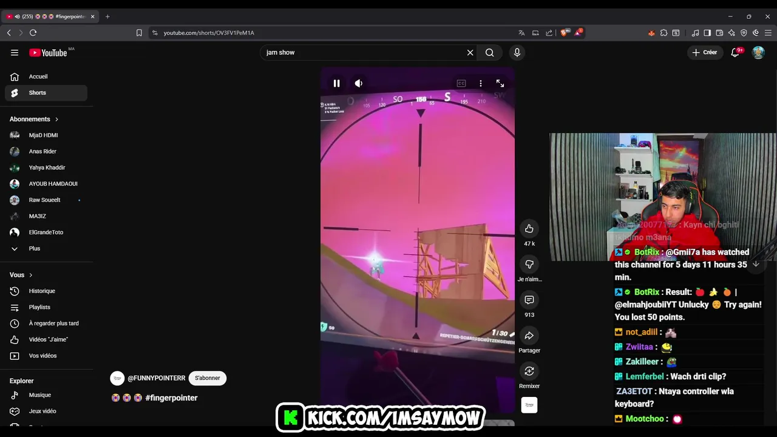Open the Anas Rider channel

pos(46,151)
